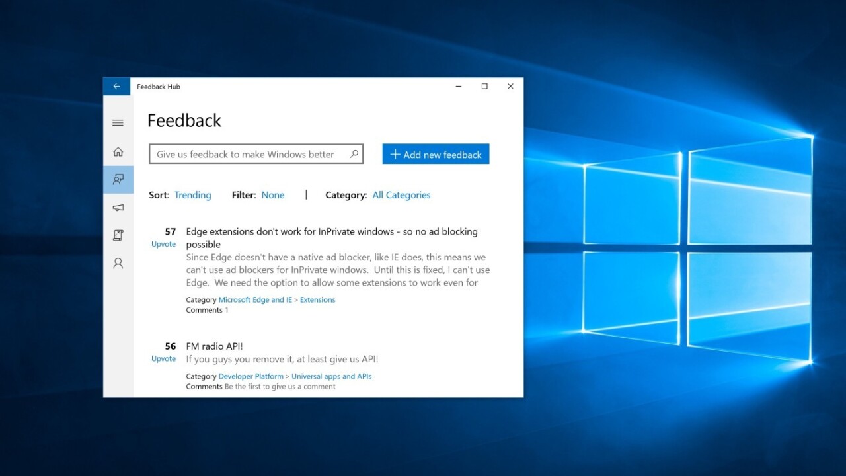The width and height of the screenshot is (846, 476).
Task: Expand the All Categories dropdown
Action: pos(401,195)
